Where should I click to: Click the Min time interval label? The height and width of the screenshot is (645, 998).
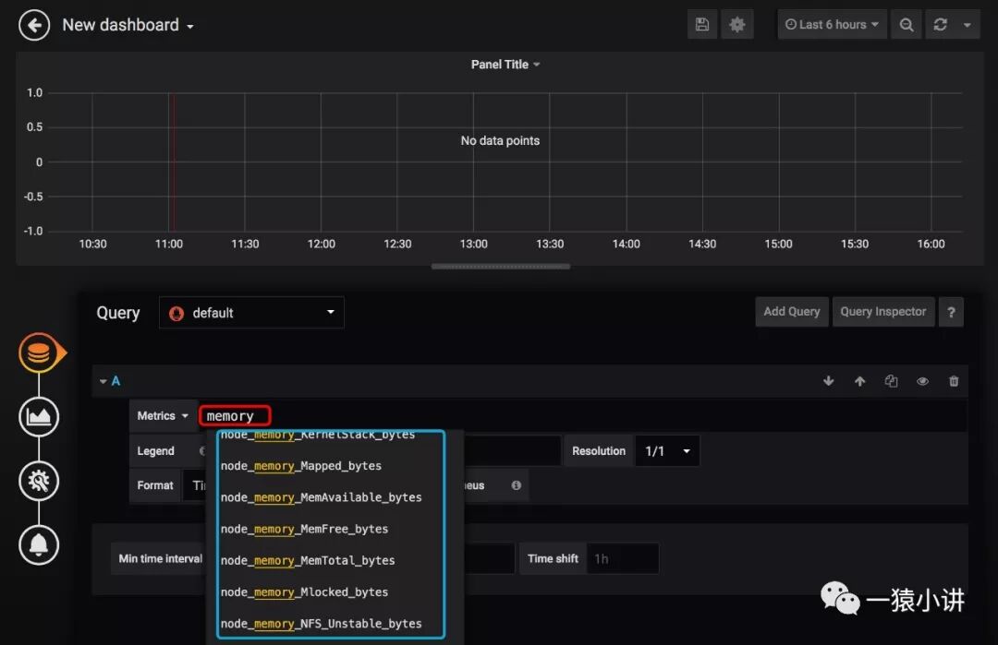coord(161,558)
